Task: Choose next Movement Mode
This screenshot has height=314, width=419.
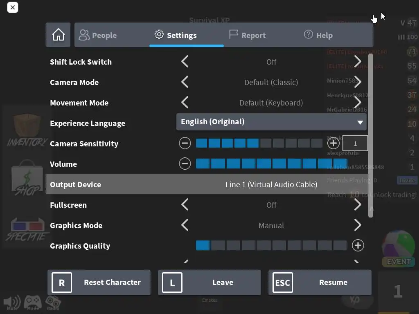Action: point(358,103)
